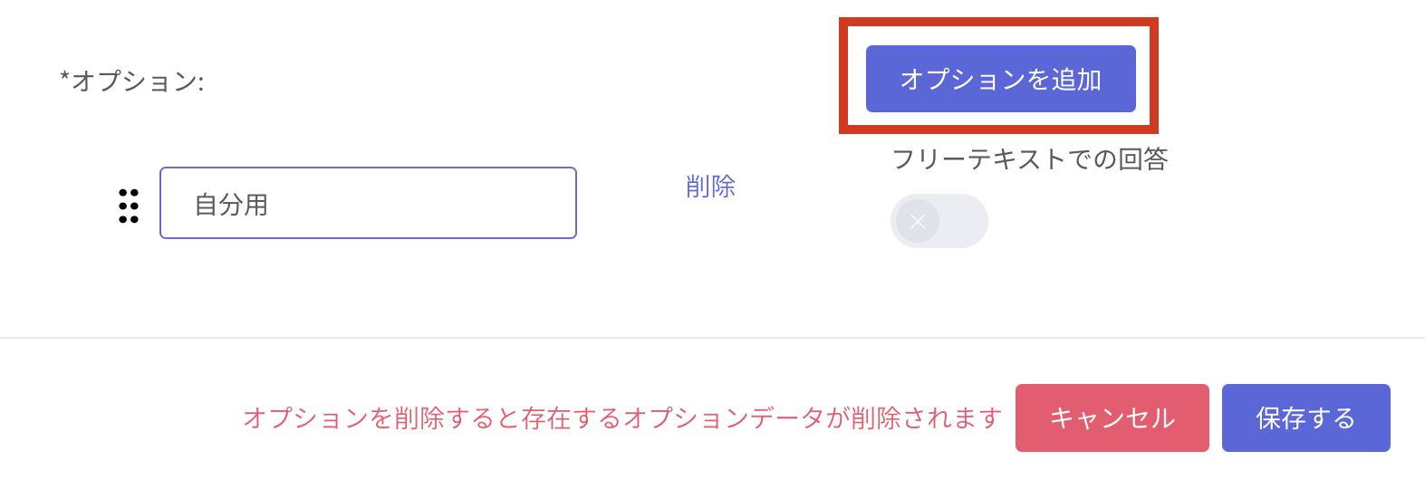The height and width of the screenshot is (499, 1425).
Task: Add a new option with the purple button
Action: pos(1000,79)
